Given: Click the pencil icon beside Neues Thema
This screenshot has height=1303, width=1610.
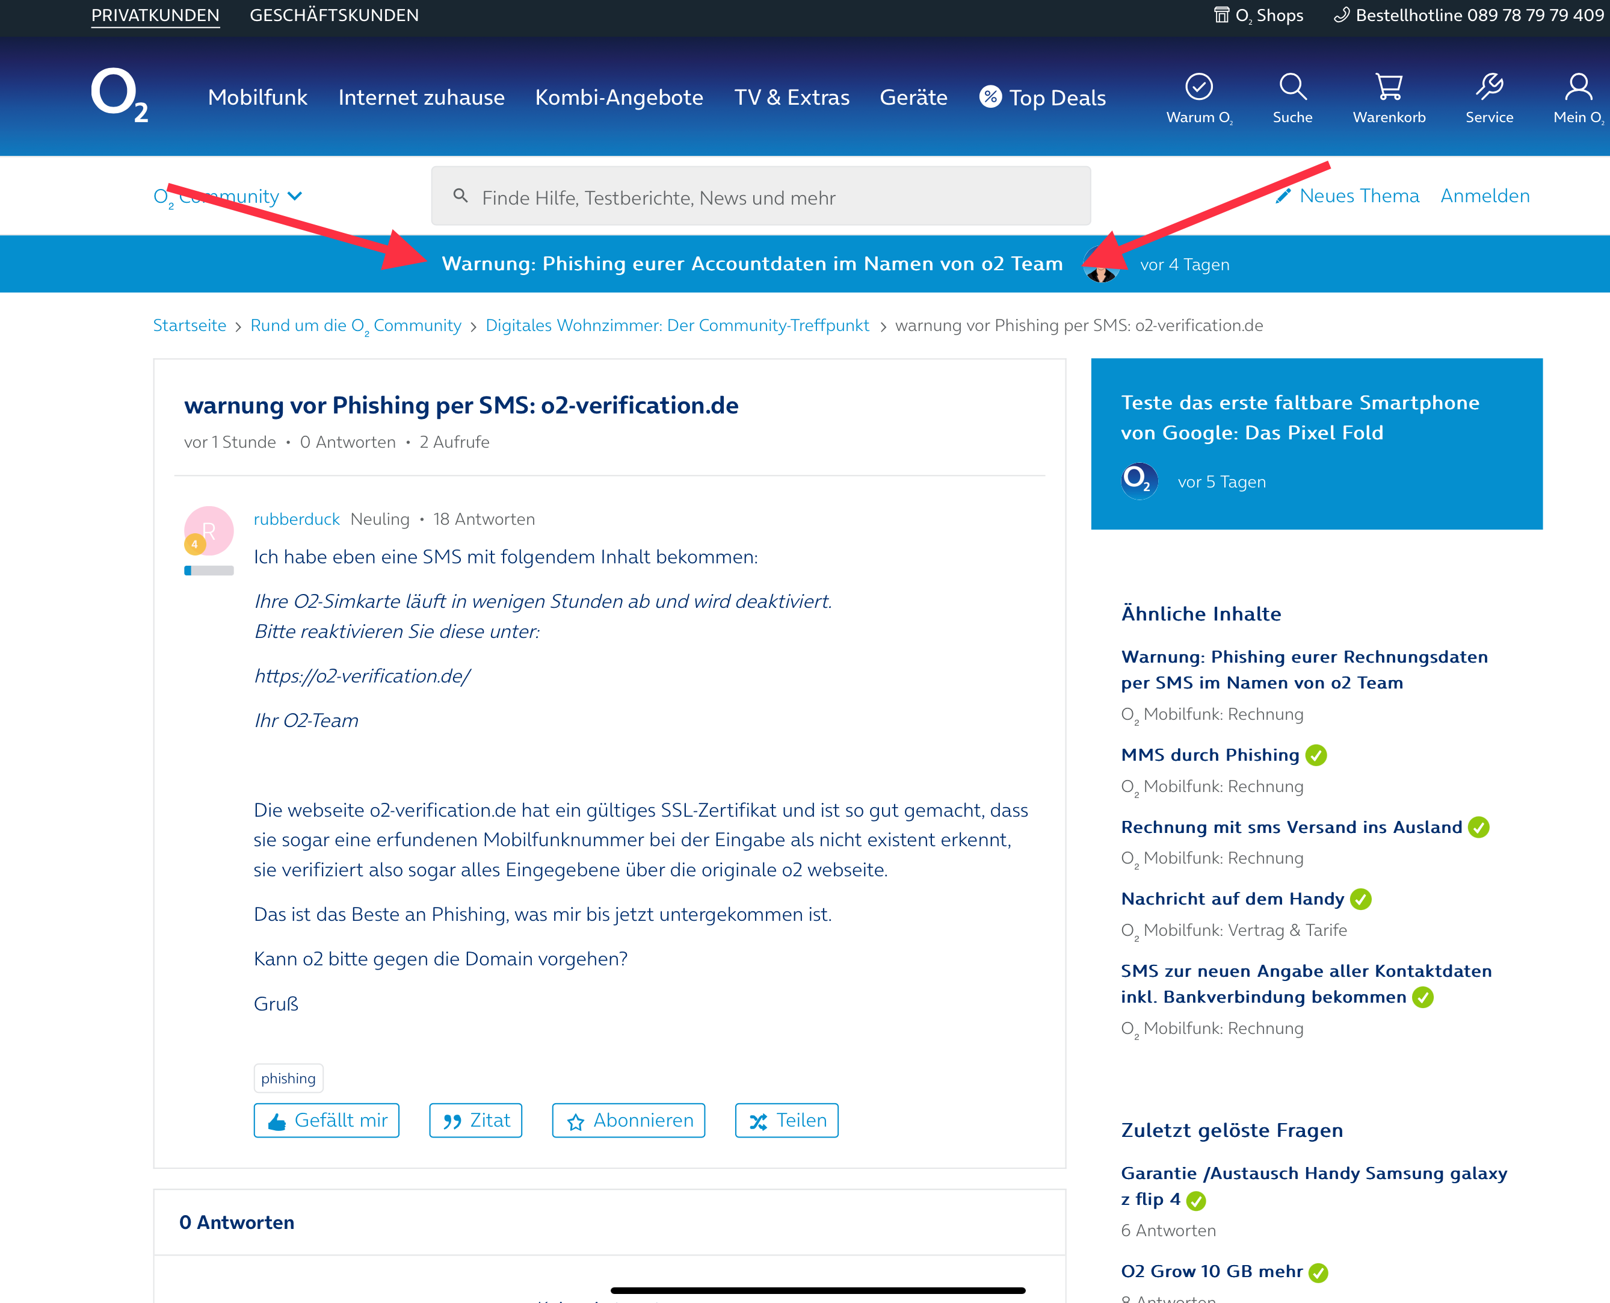Looking at the screenshot, I should (x=1284, y=196).
